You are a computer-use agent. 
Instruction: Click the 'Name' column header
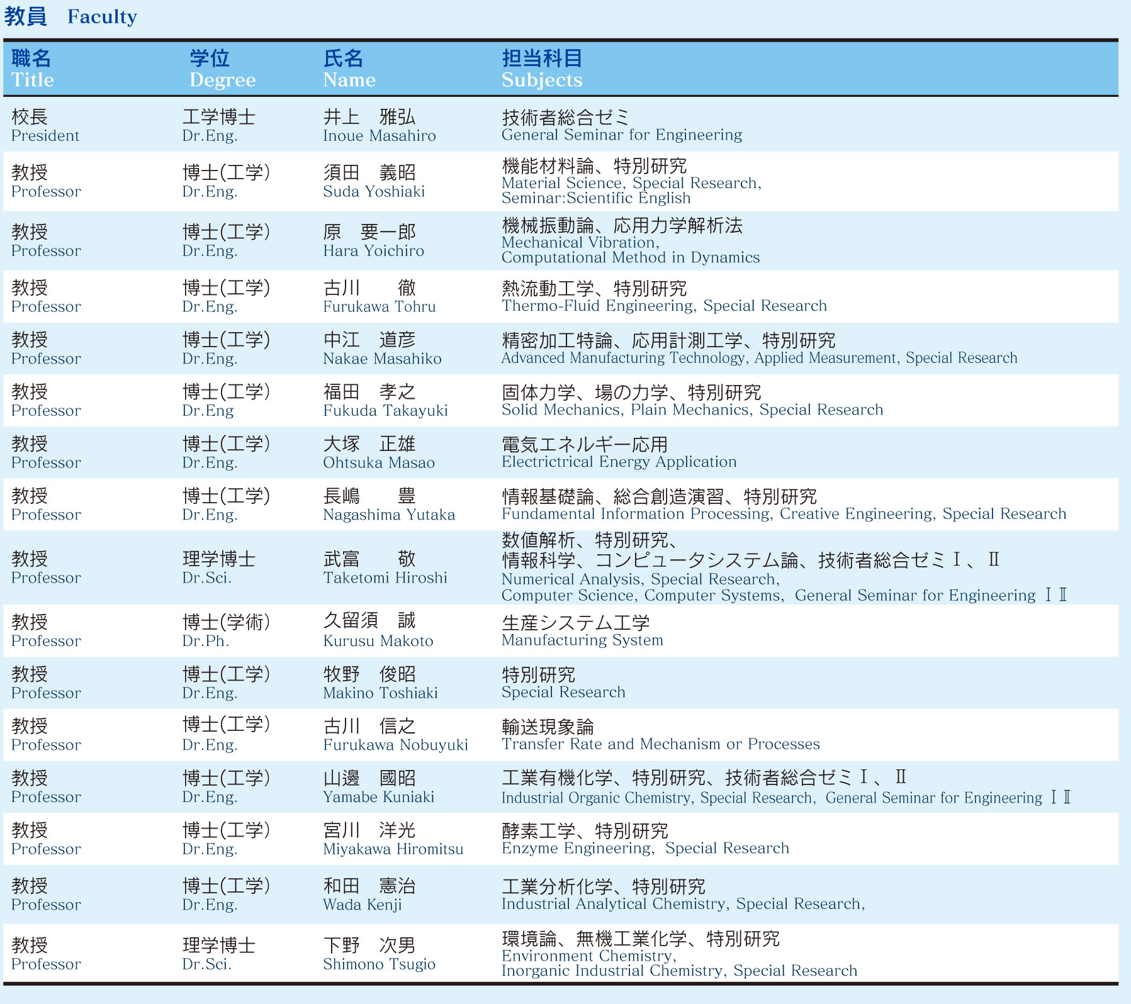coord(349,80)
